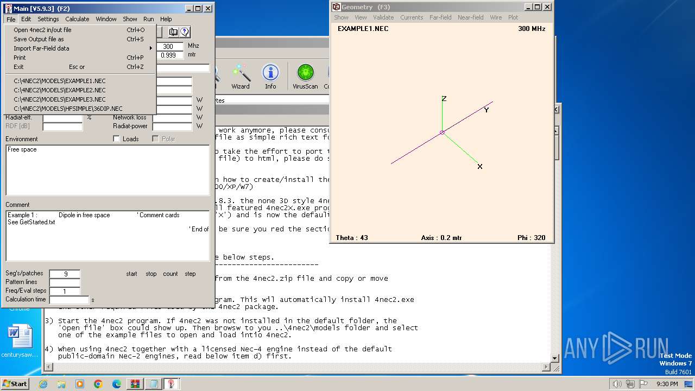
Task: Open the Help menu
Action: click(166, 19)
